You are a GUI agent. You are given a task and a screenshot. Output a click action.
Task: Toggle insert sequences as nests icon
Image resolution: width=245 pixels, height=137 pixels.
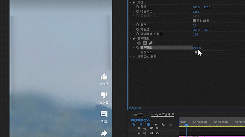tap(134, 125)
